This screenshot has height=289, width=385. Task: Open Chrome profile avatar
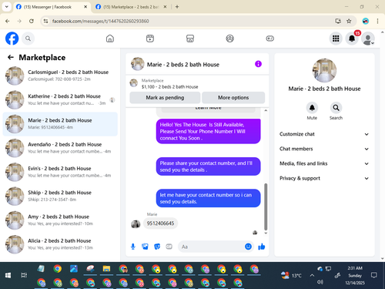coord(366,21)
